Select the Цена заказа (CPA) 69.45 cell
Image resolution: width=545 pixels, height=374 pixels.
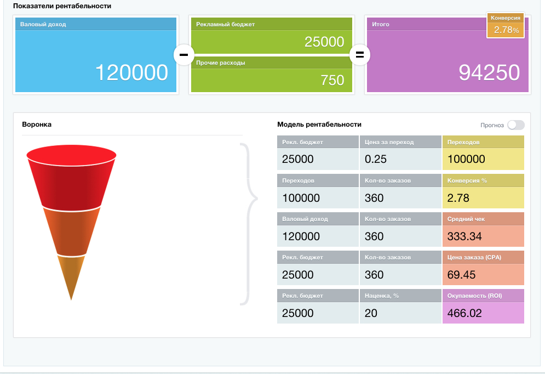point(483,274)
